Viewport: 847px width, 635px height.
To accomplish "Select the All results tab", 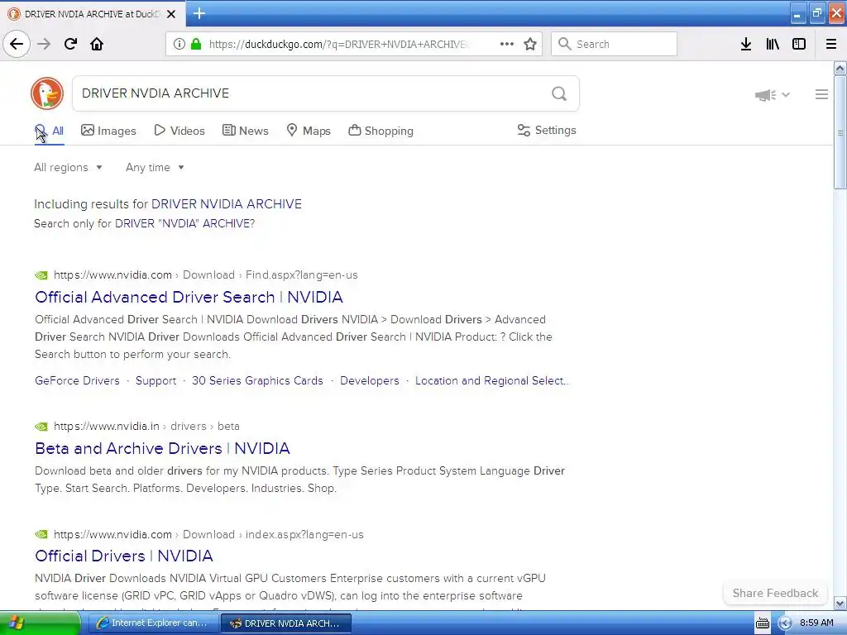I will click(x=49, y=131).
